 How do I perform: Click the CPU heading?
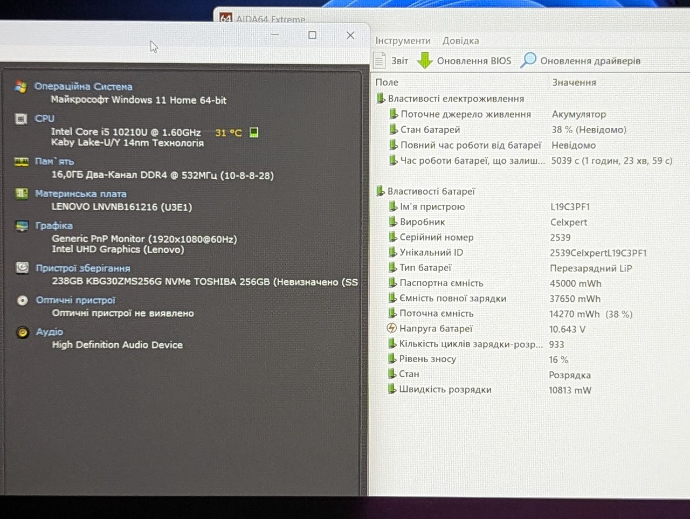click(x=45, y=119)
